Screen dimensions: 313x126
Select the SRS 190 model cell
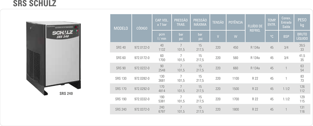pos(121,99)
